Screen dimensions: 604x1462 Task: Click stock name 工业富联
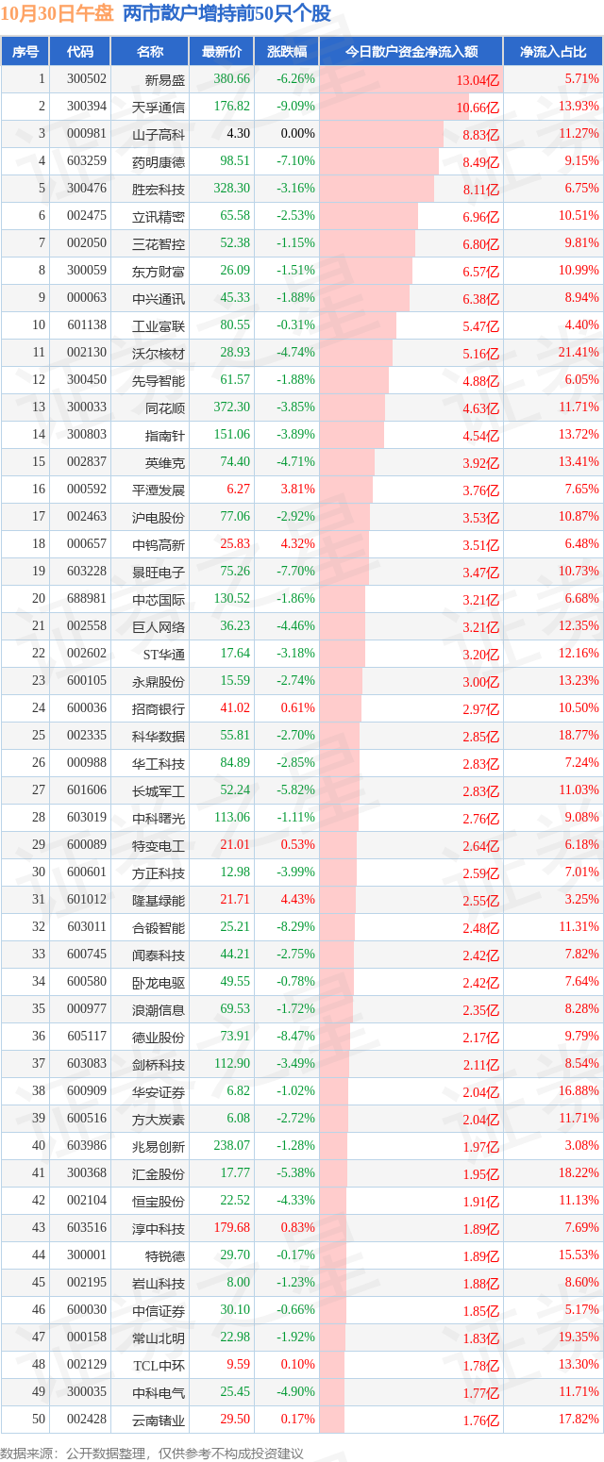(159, 326)
